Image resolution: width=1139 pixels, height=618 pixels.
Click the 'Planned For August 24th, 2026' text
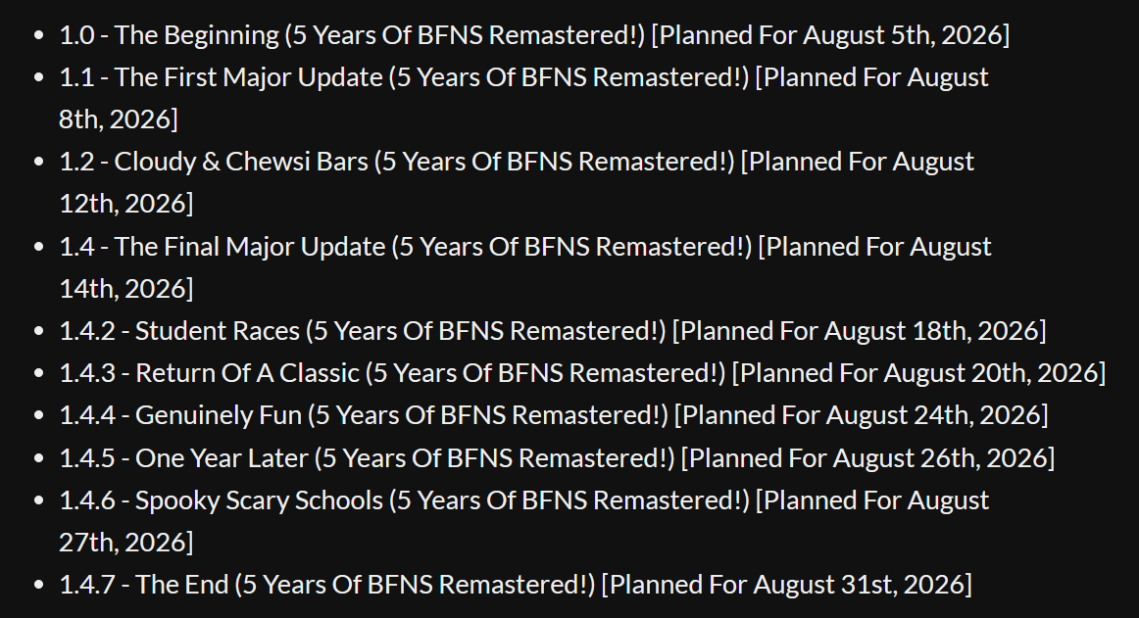tap(861, 415)
